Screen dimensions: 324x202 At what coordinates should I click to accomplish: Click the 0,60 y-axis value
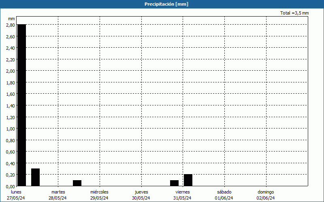click(x=11, y=152)
